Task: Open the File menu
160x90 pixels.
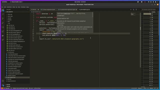Action: 2,7
